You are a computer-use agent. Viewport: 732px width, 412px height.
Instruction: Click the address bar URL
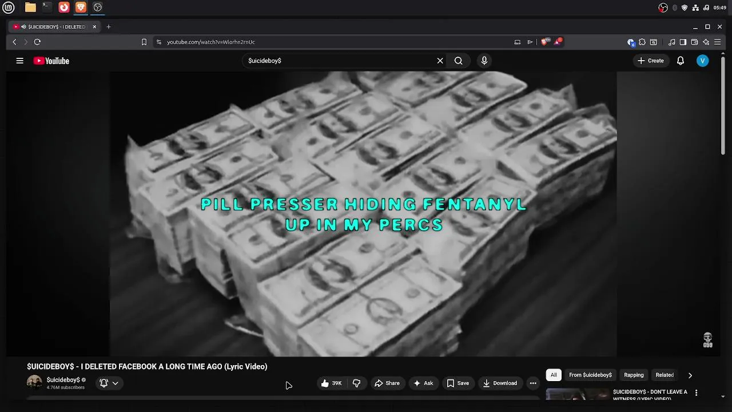(x=211, y=42)
